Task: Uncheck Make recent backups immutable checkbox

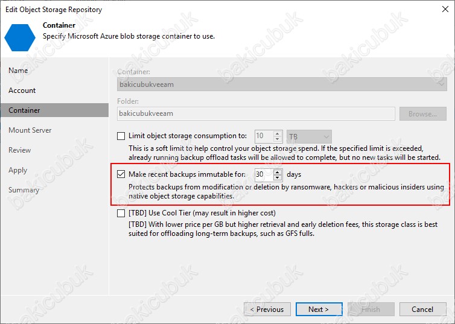Action: pos(121,174)
